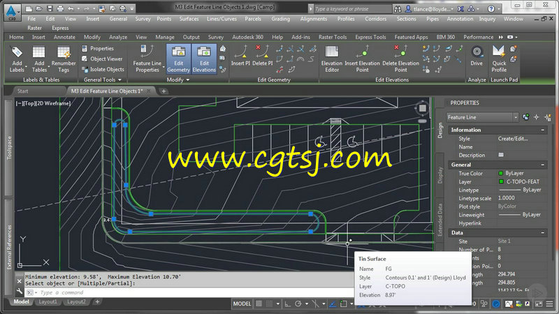
Task: Collapse the Data section in Properties
Action: pos(543,233)
